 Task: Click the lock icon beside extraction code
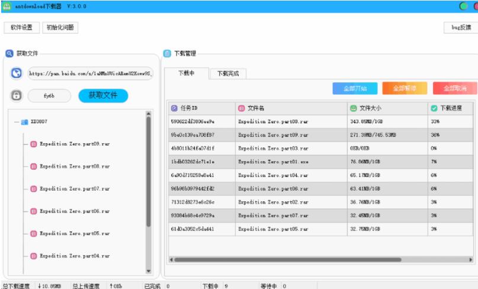pos(17,95)
